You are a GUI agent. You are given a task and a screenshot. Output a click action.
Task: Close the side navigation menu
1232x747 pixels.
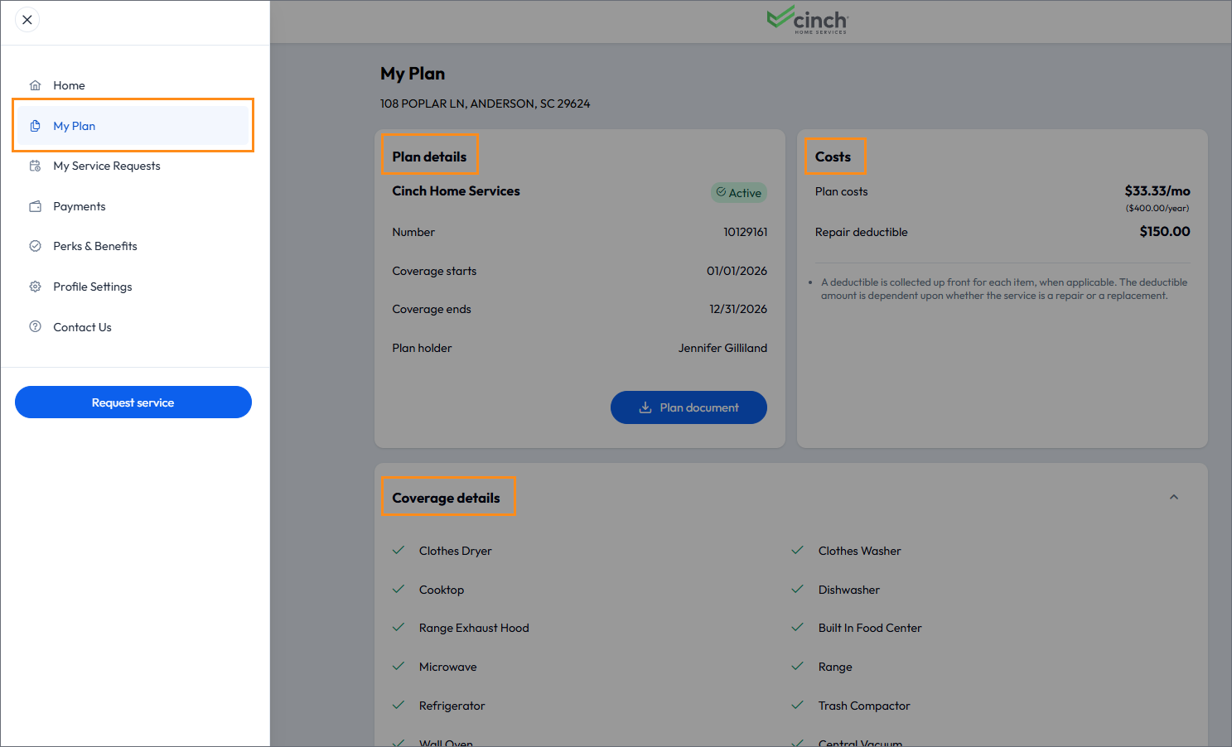point(27,20)
